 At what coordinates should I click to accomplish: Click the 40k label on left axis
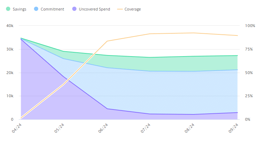[x=10, y=26]
